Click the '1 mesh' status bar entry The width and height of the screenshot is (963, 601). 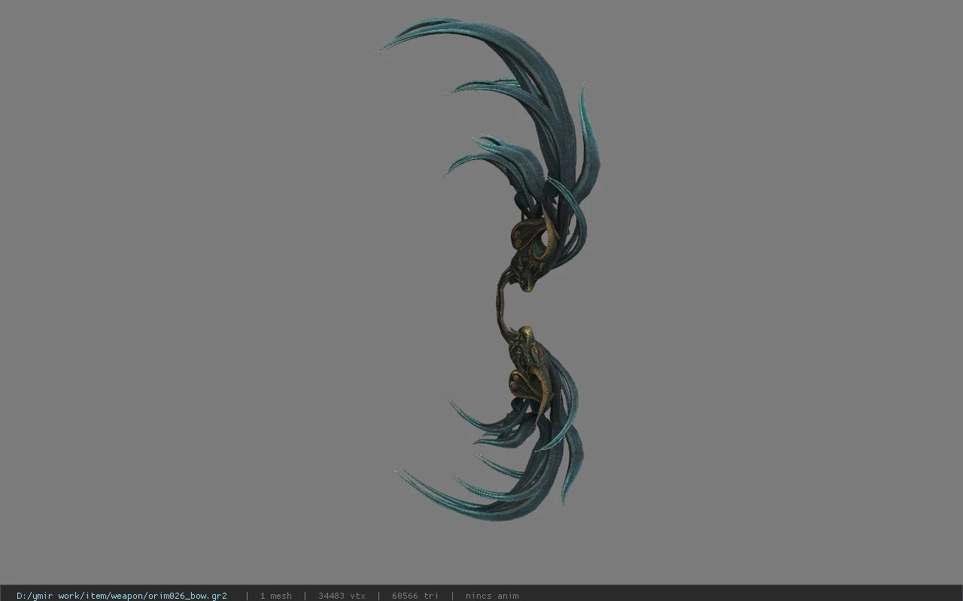pyautogui.click(x=275, y=596)
